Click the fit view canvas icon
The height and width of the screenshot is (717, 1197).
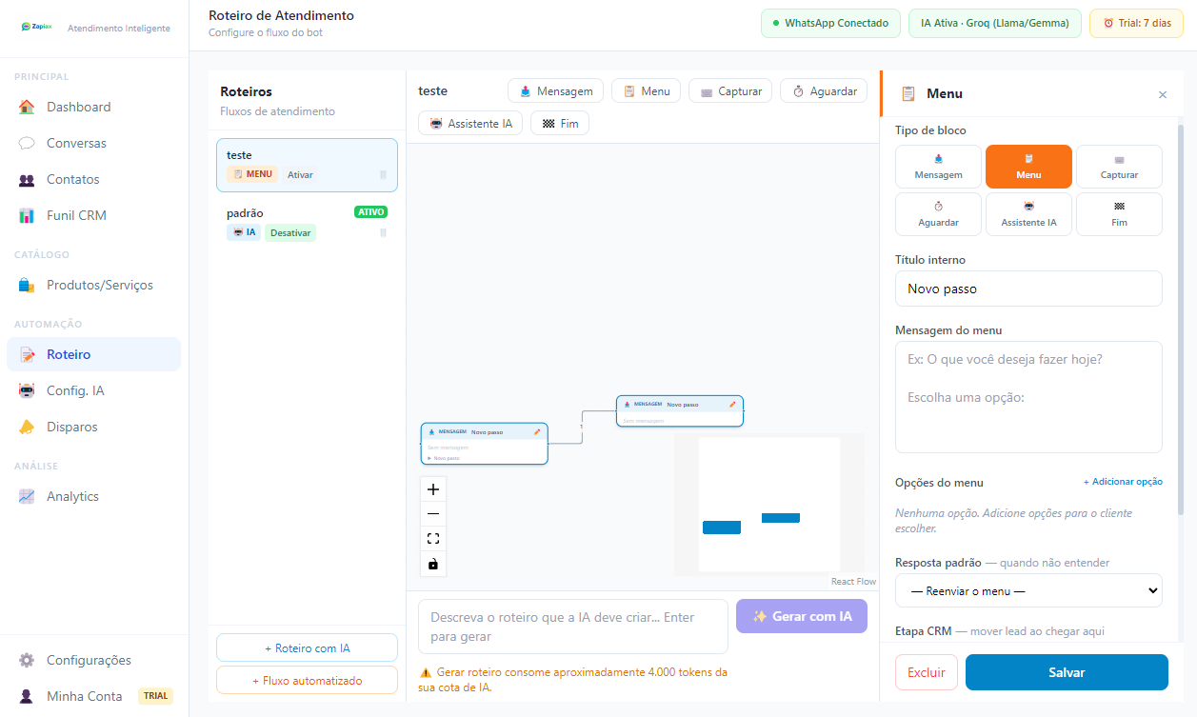coord(433,539)
